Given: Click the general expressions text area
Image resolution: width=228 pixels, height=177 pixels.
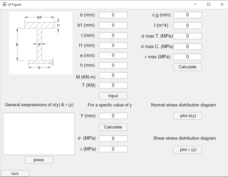Looking at the screenshot, I should point(39,134).
